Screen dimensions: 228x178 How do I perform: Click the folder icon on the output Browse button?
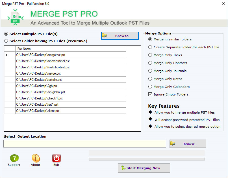point(173,144)
